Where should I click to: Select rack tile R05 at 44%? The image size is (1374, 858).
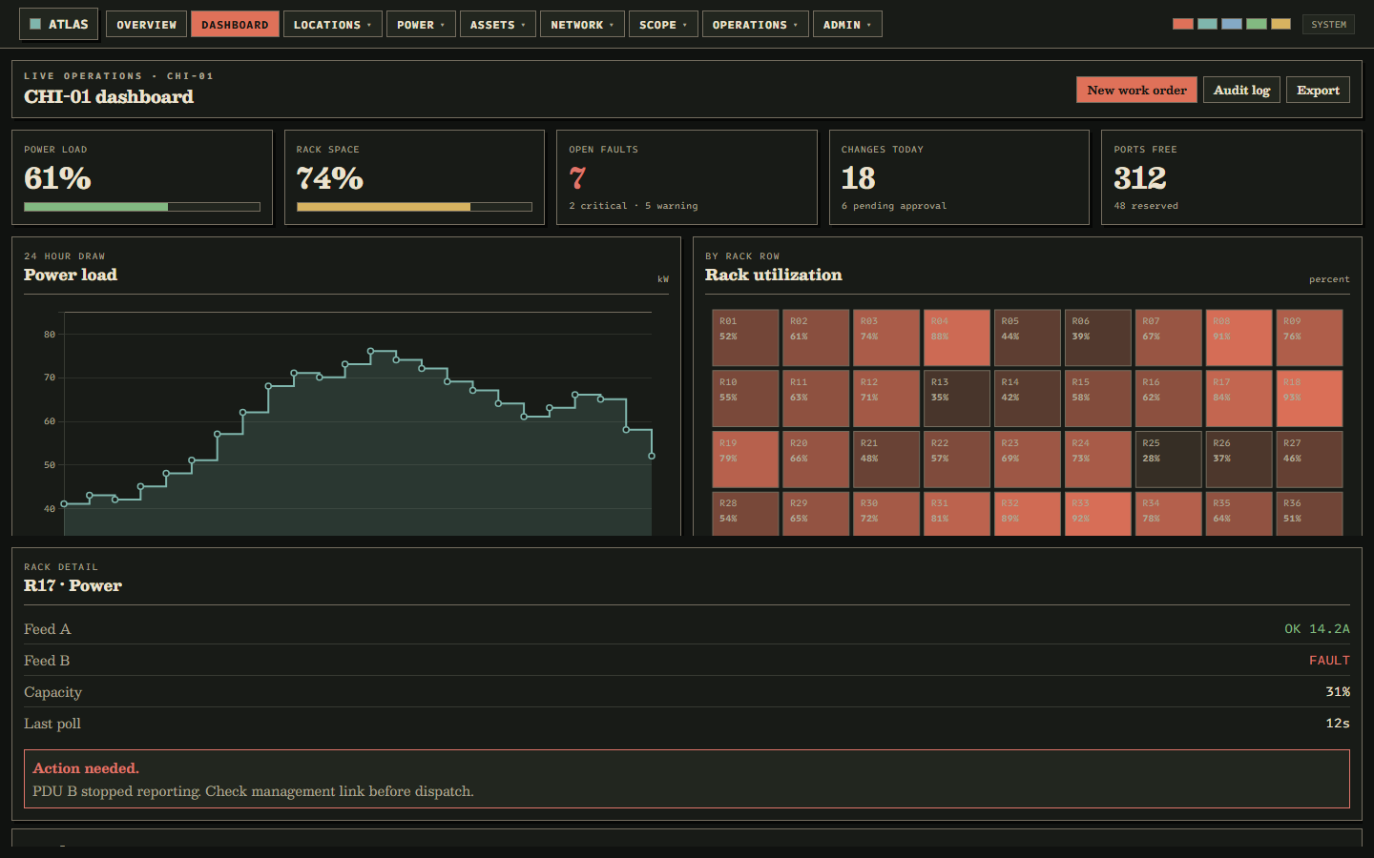click(1028, 337)
